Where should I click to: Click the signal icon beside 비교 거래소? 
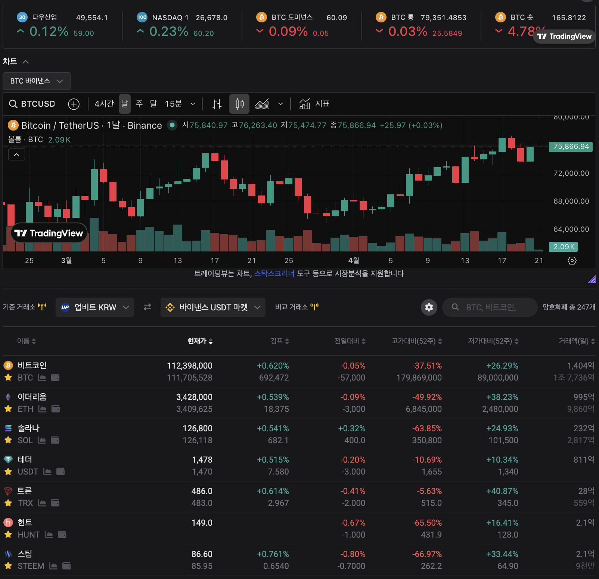314,307
